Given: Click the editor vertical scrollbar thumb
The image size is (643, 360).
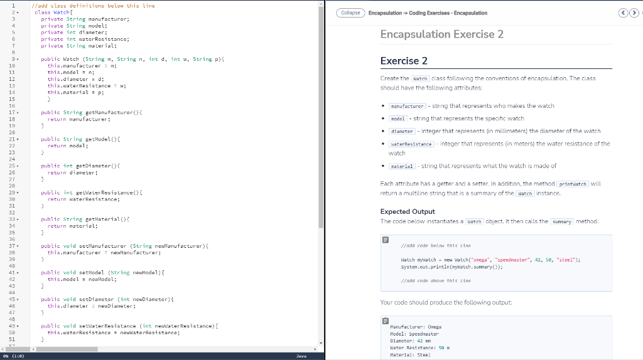Looking at the screenshot, I should pyautogui.click(x=321, y=117).
